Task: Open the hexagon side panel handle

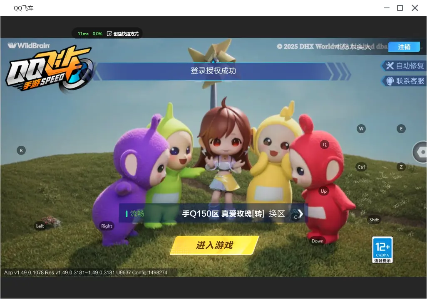Action: pyautogui.click(x=420, y=152)
